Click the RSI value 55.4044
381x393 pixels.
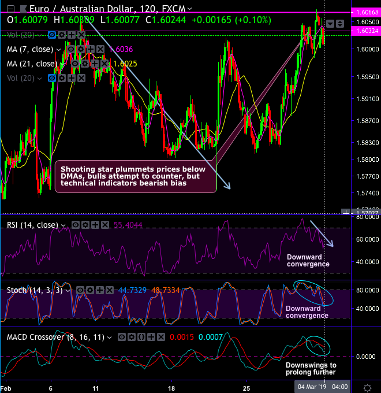tap(128, 225)
